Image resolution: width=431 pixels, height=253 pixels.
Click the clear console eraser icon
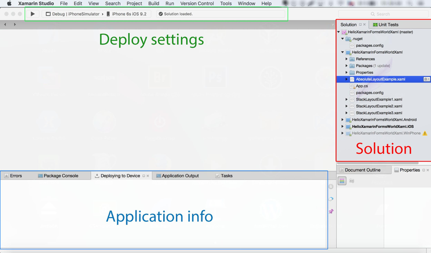[331, 199]
